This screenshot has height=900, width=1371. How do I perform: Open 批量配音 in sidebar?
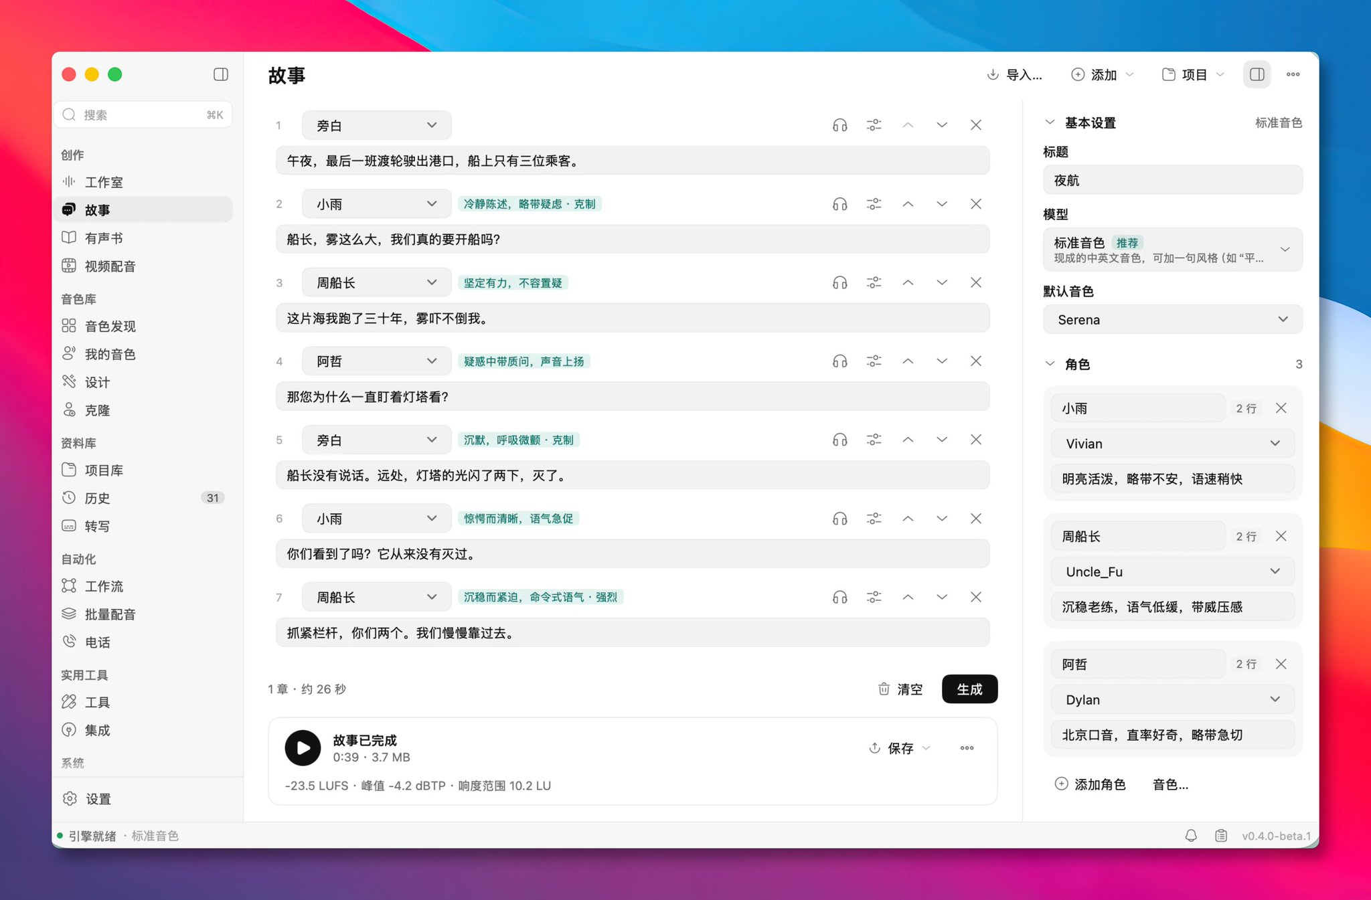click(145, 614)
